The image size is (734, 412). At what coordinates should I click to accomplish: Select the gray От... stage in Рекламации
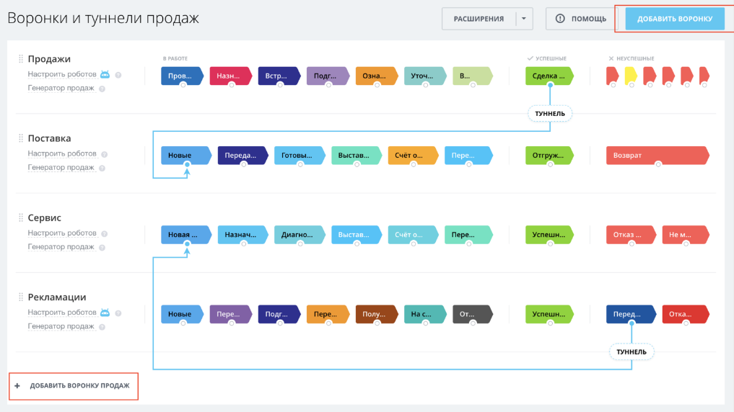click(x=473, y=314)
